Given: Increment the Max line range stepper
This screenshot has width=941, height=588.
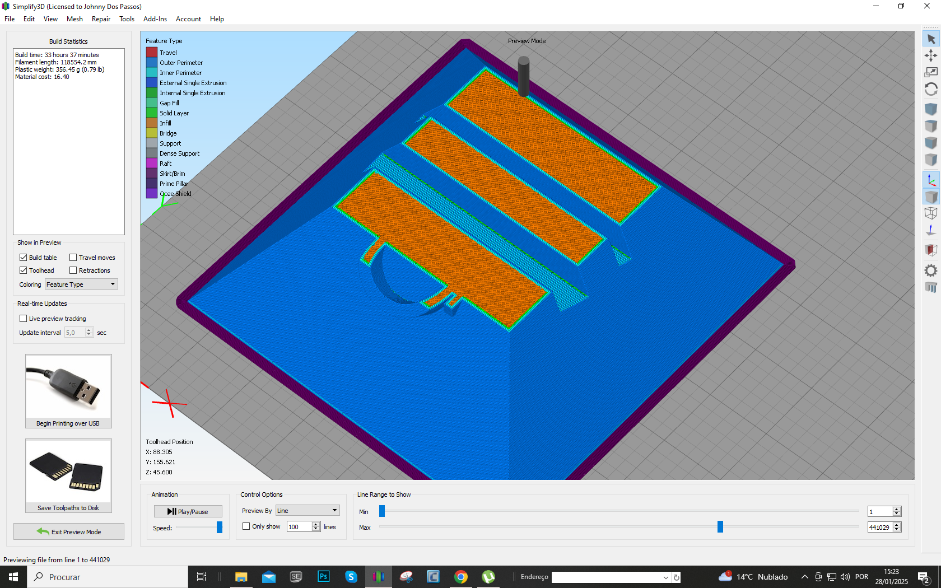Looking at the screenshot, I should 897,525.
